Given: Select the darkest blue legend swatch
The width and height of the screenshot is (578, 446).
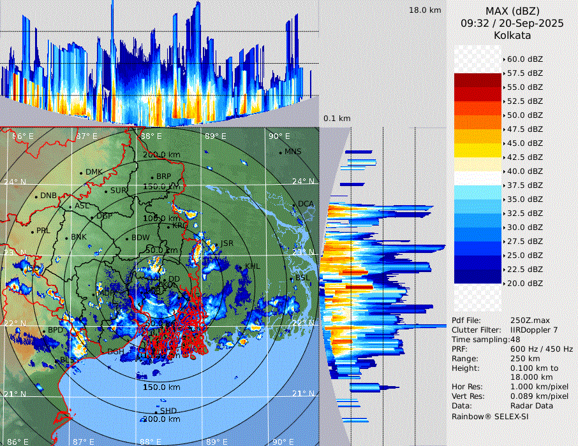Looking at the screenshot, I should click(x=478, y=276).
